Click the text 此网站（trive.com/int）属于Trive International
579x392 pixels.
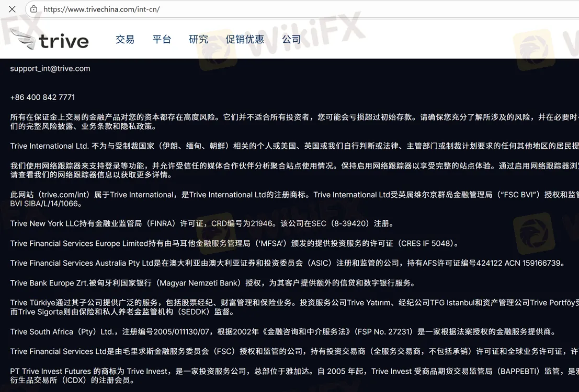coord(92,195)
